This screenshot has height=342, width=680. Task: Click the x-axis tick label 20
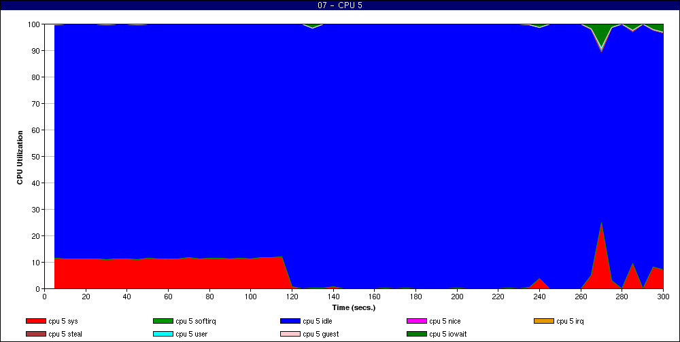pyautogui.click(x=86, y=297)
